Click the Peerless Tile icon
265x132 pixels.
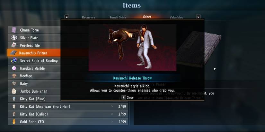click(x=14, y=45)
